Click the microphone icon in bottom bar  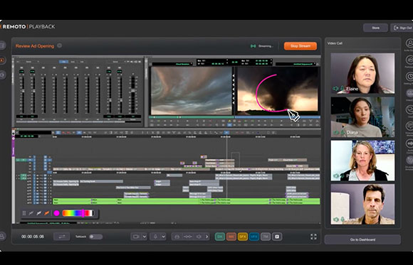click(155, 237)
